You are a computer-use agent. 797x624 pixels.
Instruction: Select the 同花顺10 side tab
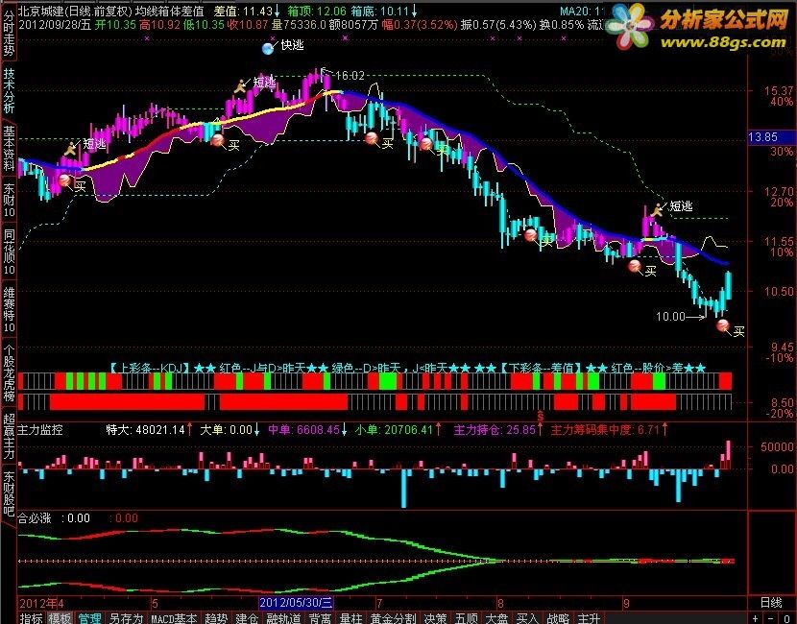9,252
